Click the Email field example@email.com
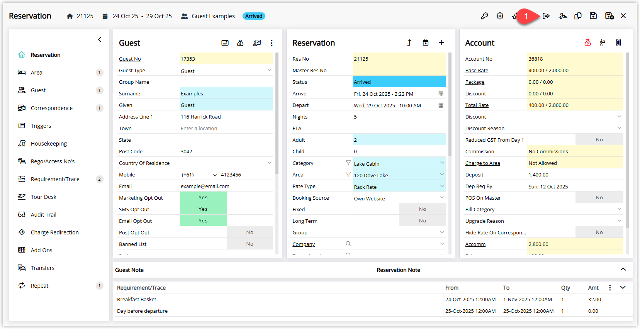 coord(226,186)
